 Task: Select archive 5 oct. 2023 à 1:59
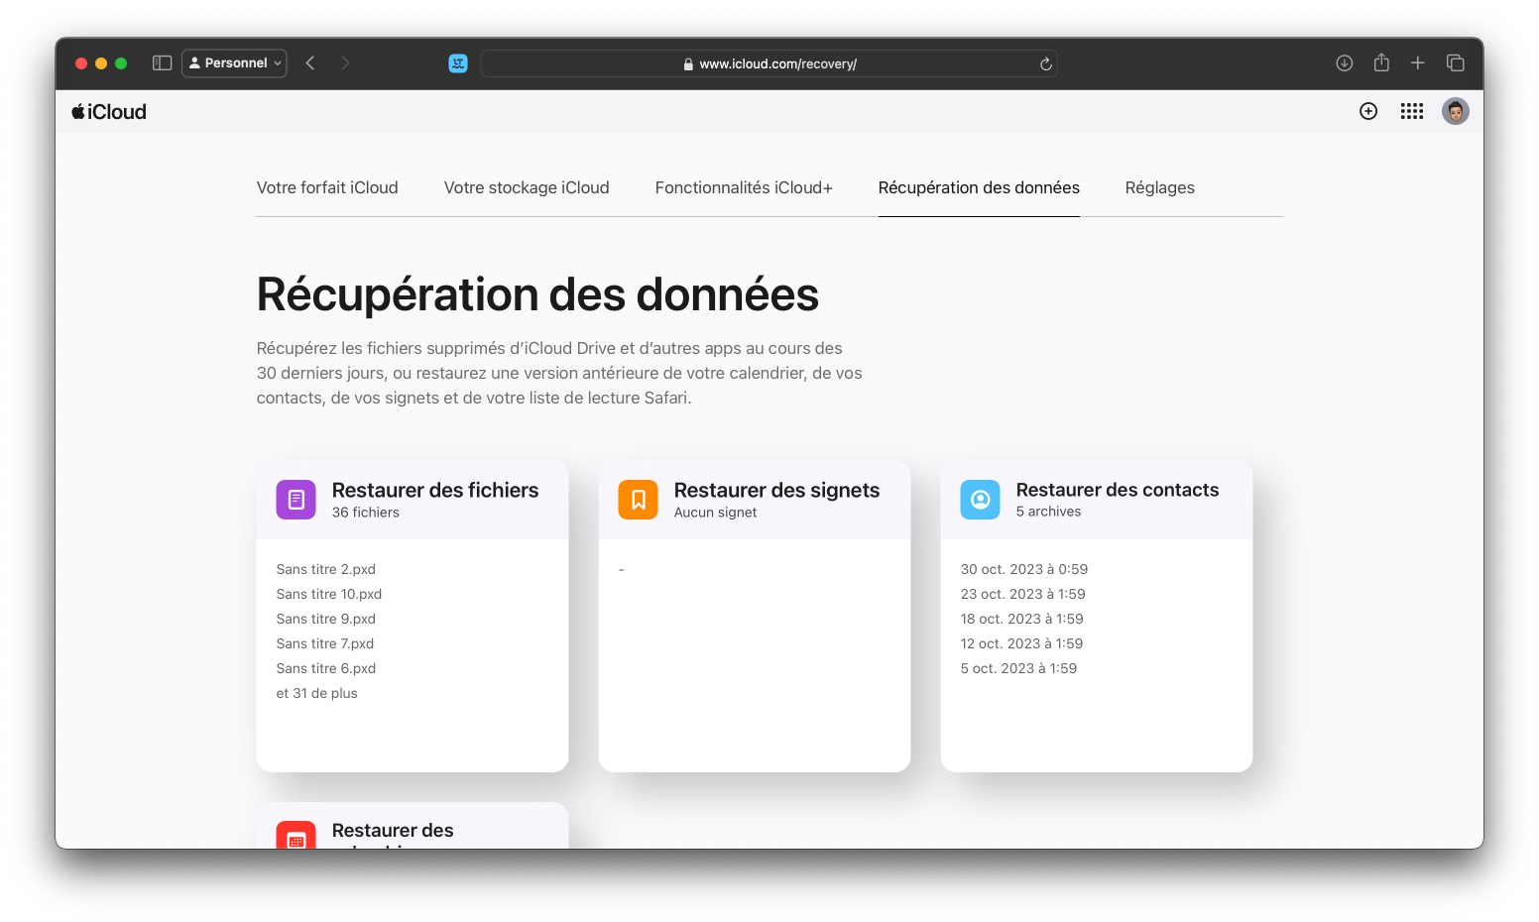1018,668
